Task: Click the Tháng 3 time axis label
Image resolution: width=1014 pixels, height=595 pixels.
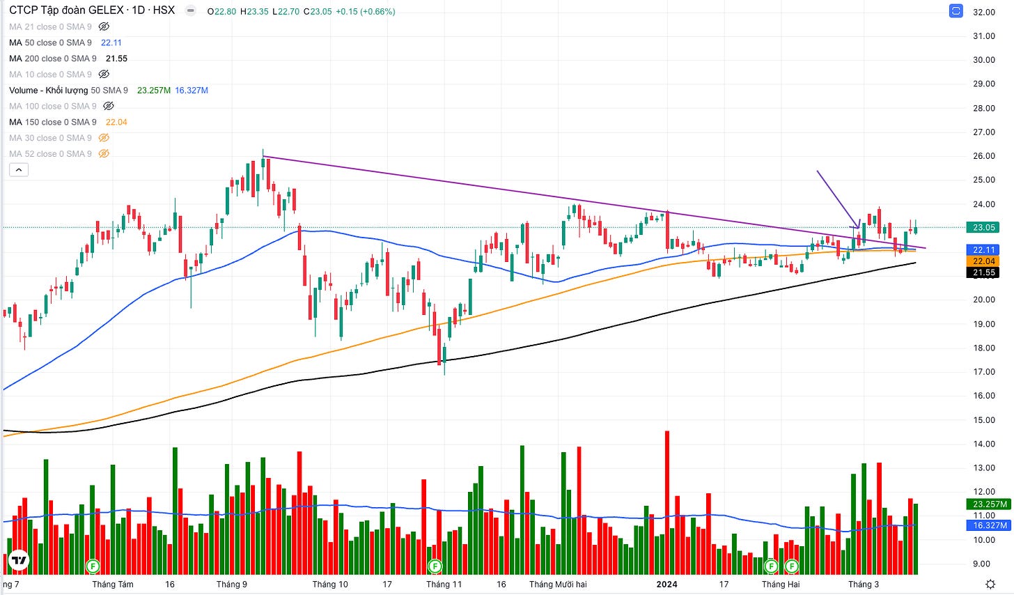Action: point(864,584)
